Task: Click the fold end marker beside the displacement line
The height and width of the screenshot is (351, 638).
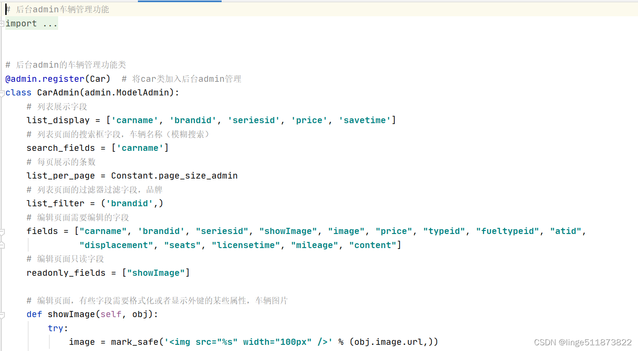Action: (x=2, y=245)
